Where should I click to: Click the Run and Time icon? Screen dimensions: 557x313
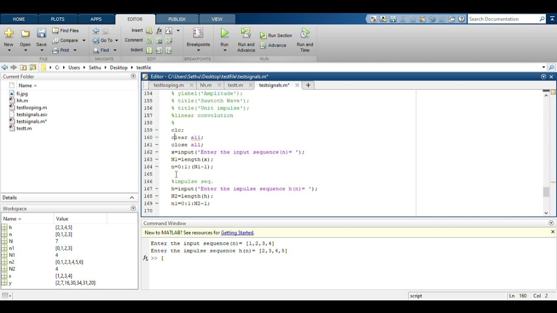pyautogui.click(x=305, y=33)
